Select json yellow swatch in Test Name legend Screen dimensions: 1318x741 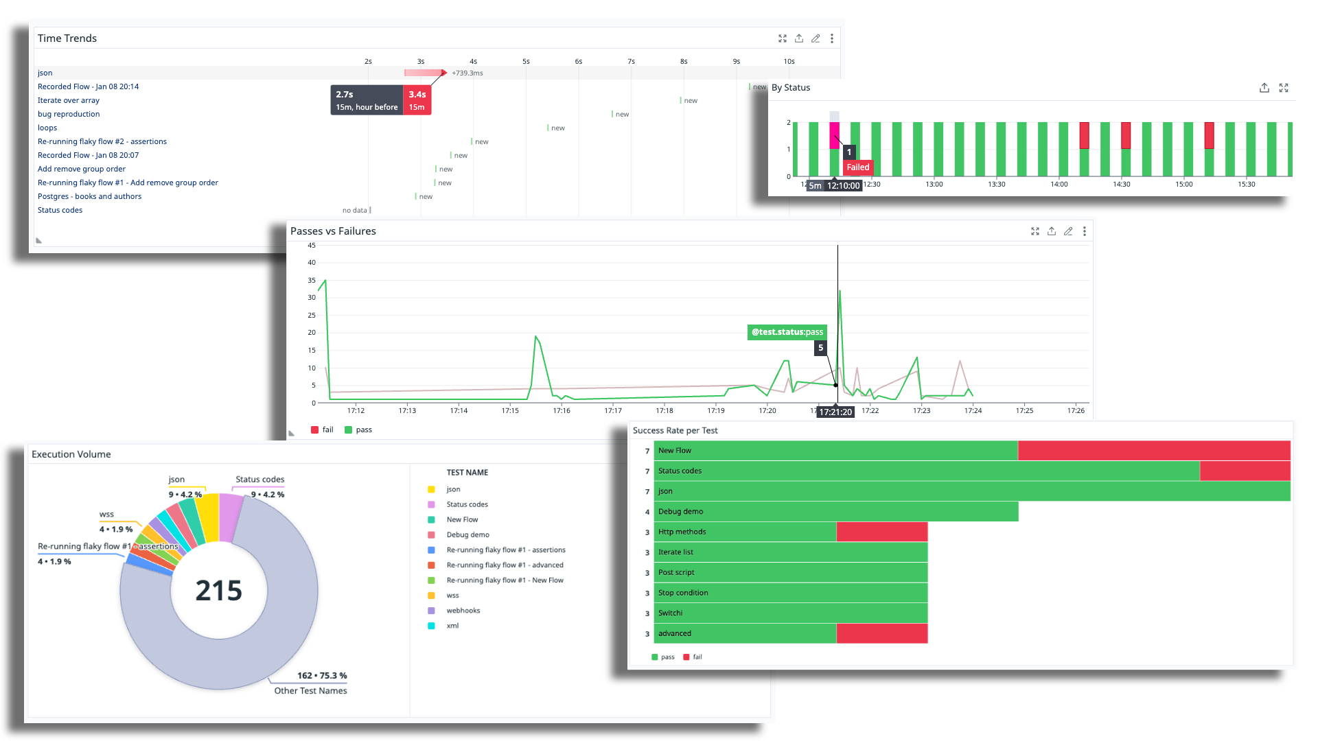(x=431, y=489)
